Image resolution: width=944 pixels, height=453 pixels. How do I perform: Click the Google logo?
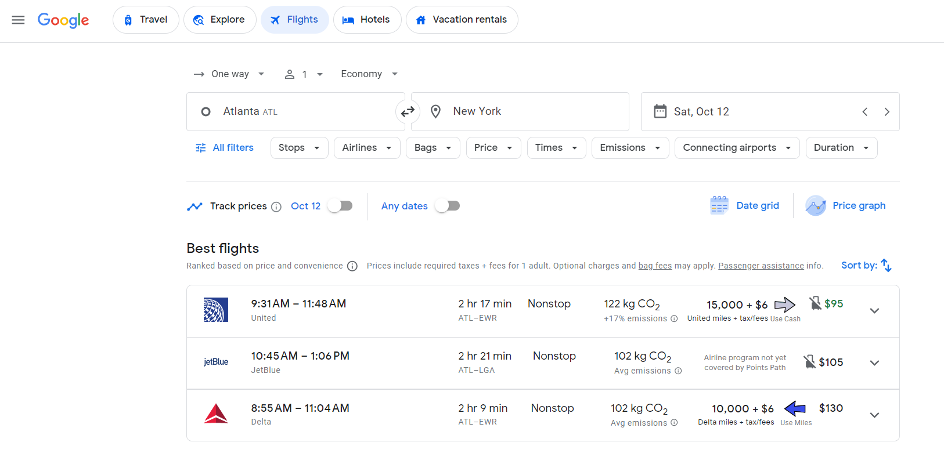63,20
